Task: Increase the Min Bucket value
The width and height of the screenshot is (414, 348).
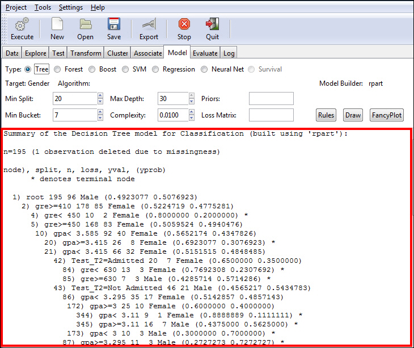Action: (100, 112)
